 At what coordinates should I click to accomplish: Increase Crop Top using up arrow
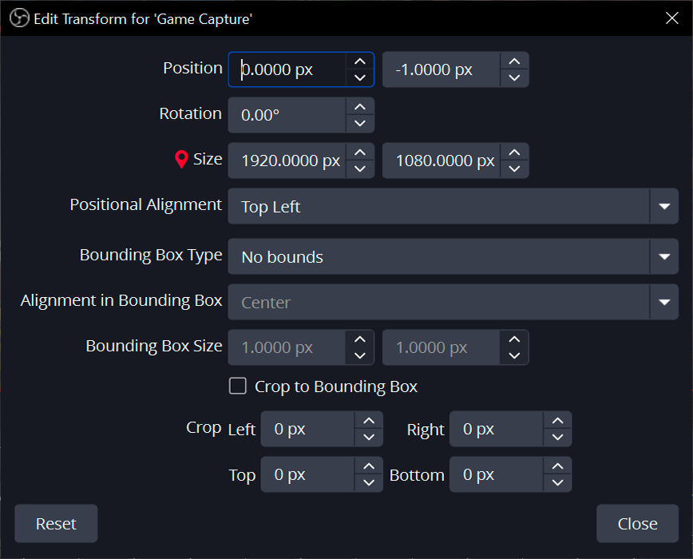368,466
